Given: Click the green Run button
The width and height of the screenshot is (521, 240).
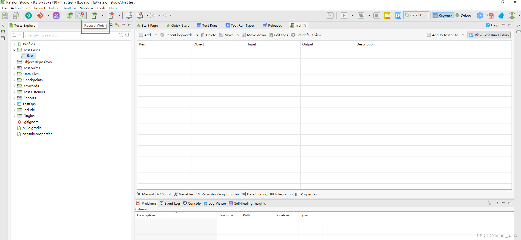Looking at the screenshot, I should click(344, 16).
